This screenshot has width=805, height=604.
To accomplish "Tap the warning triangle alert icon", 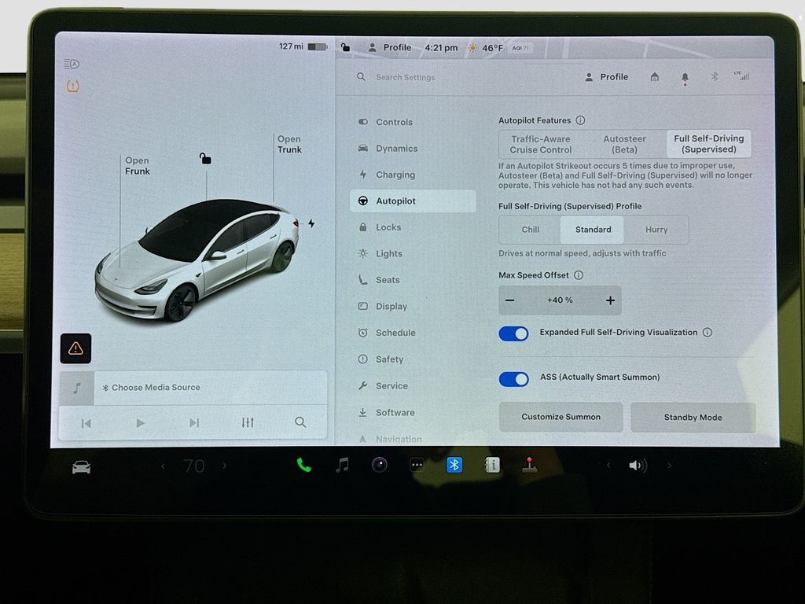I will 75,348.
